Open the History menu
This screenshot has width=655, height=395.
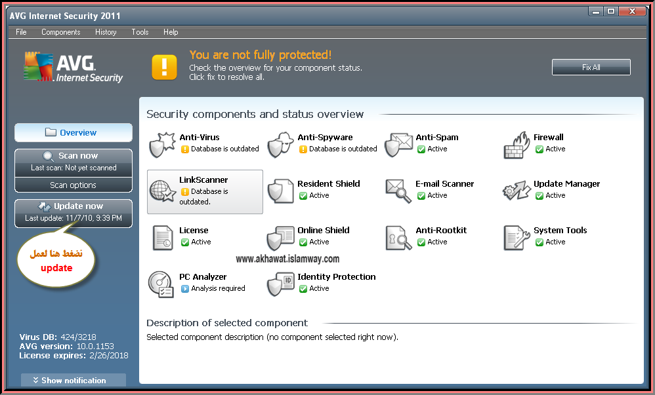coord(106,32)
